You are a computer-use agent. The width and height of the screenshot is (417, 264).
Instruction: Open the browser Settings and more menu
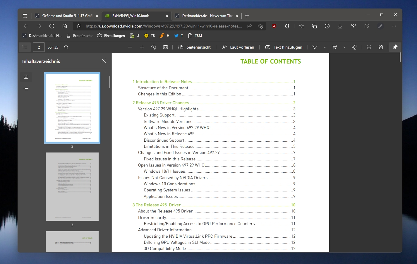[x=394, y=26]
